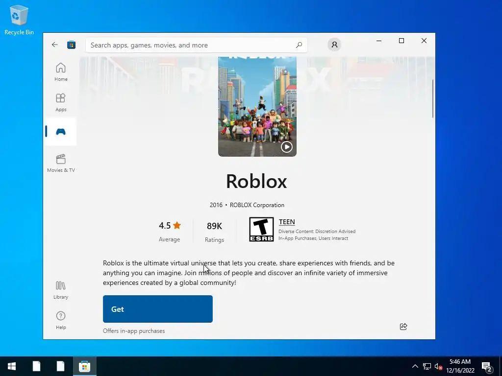Go back using the back arrow
This screenshot has width=502, height=376.
click(x=55, y=45)
